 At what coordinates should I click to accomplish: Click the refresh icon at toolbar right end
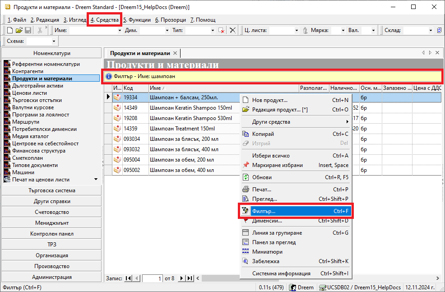(440, 30)
